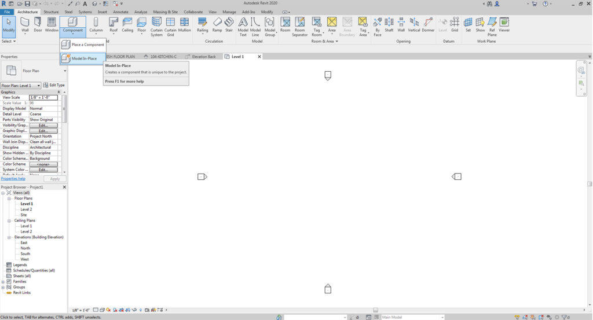593x320 pixels.
Task: Select the Door tool
Action: pos(38,25)
